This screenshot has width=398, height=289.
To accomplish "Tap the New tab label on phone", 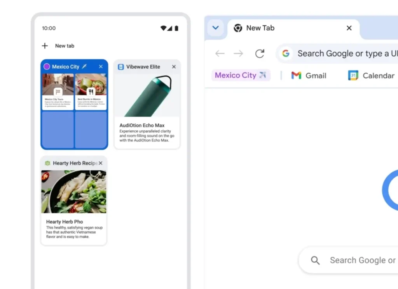I will (x=65, y=46).
